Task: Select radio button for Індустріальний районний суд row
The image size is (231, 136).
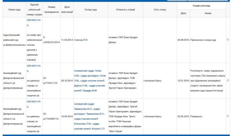Action: (228, 40)
